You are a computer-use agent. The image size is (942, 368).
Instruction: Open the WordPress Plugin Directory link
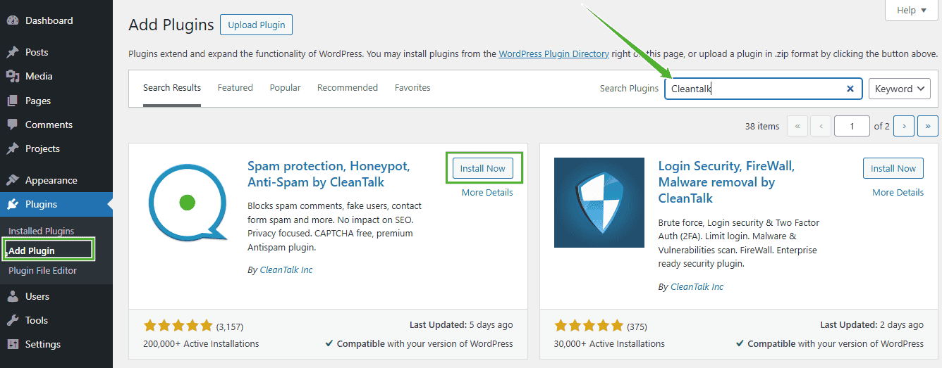coord(553,53)
